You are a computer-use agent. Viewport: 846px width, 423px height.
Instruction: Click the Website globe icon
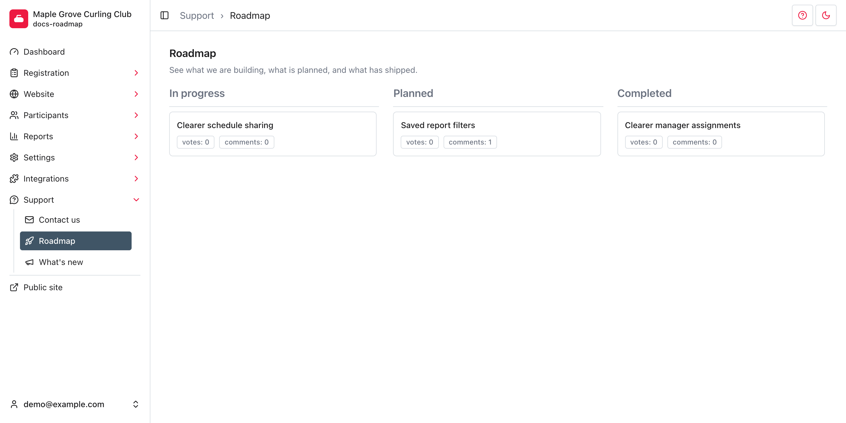14,94
